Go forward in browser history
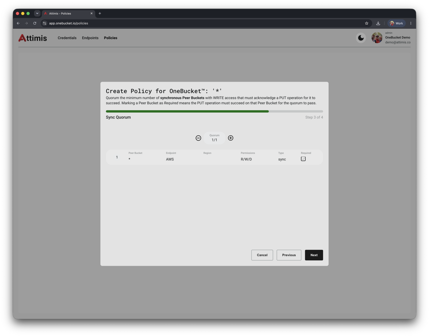This screenshot has width=429, height=336. [26, 23]
